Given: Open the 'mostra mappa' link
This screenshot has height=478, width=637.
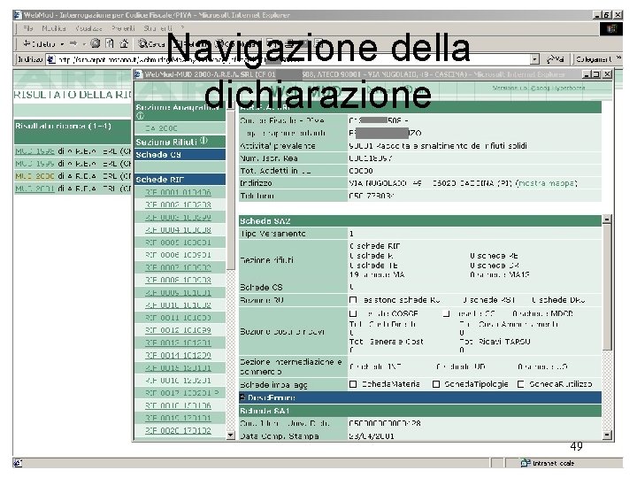Looking at the screenshot, I should click(547, 183).
